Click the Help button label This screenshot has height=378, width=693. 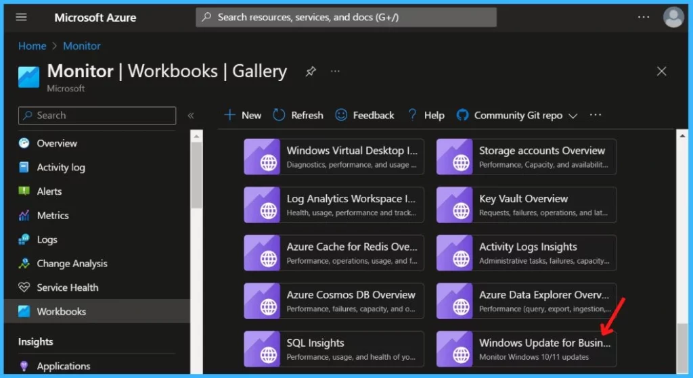coord(434,115)
